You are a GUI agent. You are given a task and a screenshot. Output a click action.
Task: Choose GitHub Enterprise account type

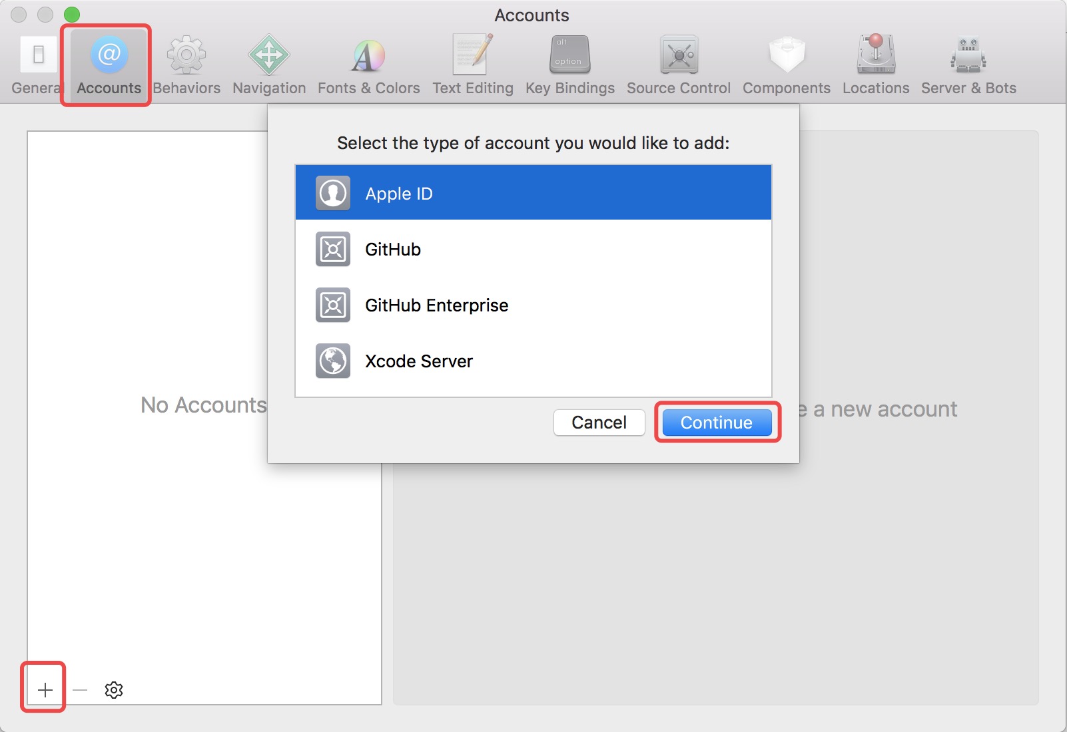533,305
